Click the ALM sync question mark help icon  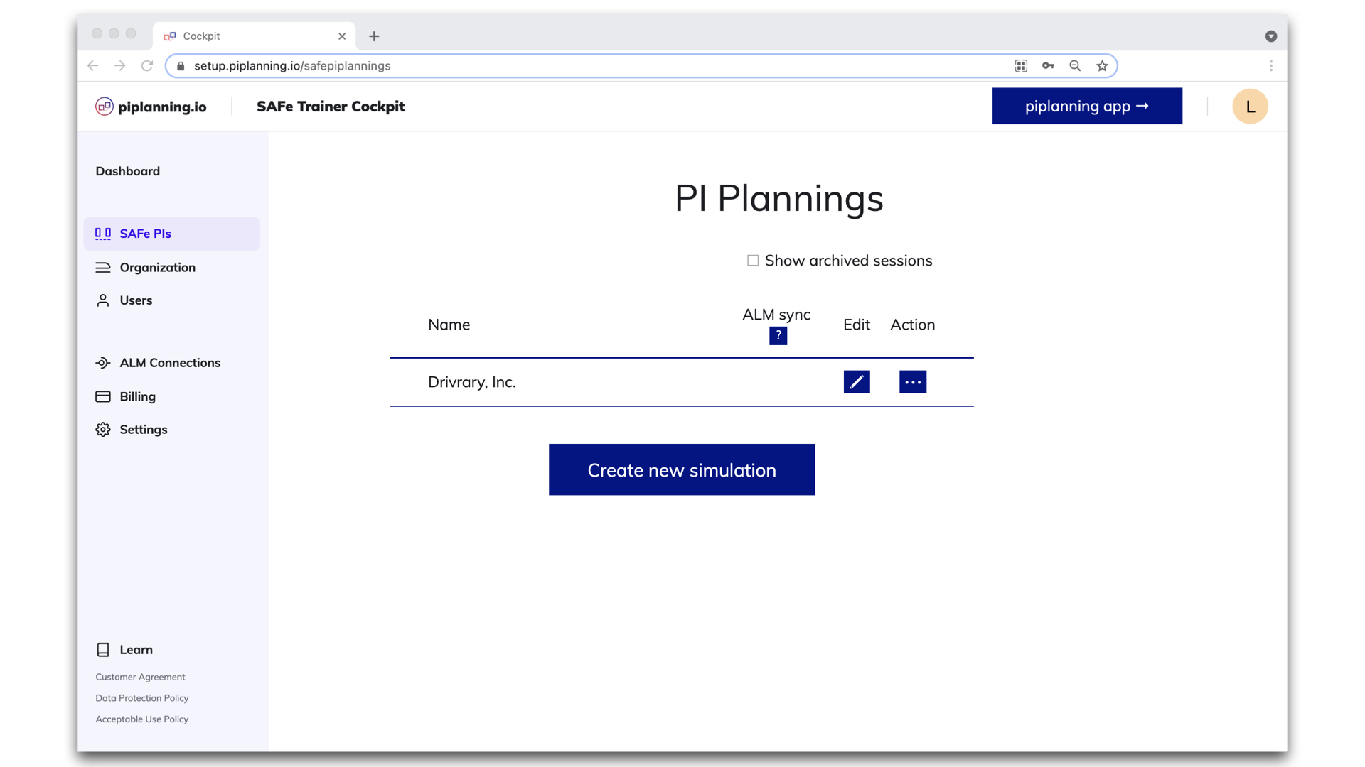point(778,336)
